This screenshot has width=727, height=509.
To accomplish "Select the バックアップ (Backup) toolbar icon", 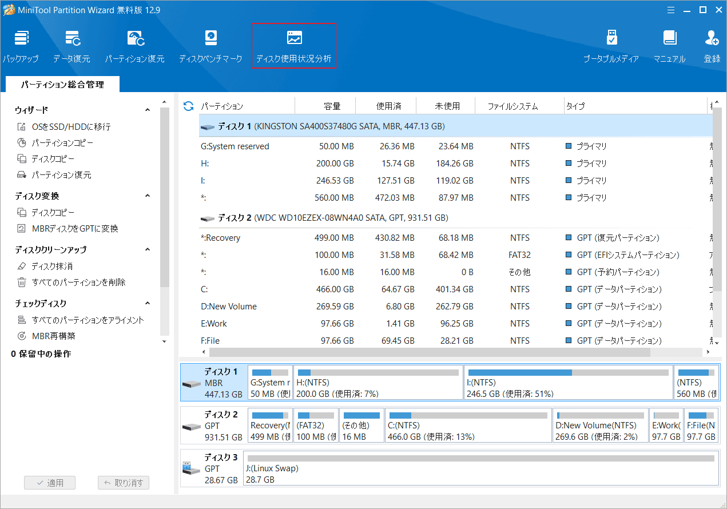I will tap(21, 45).
